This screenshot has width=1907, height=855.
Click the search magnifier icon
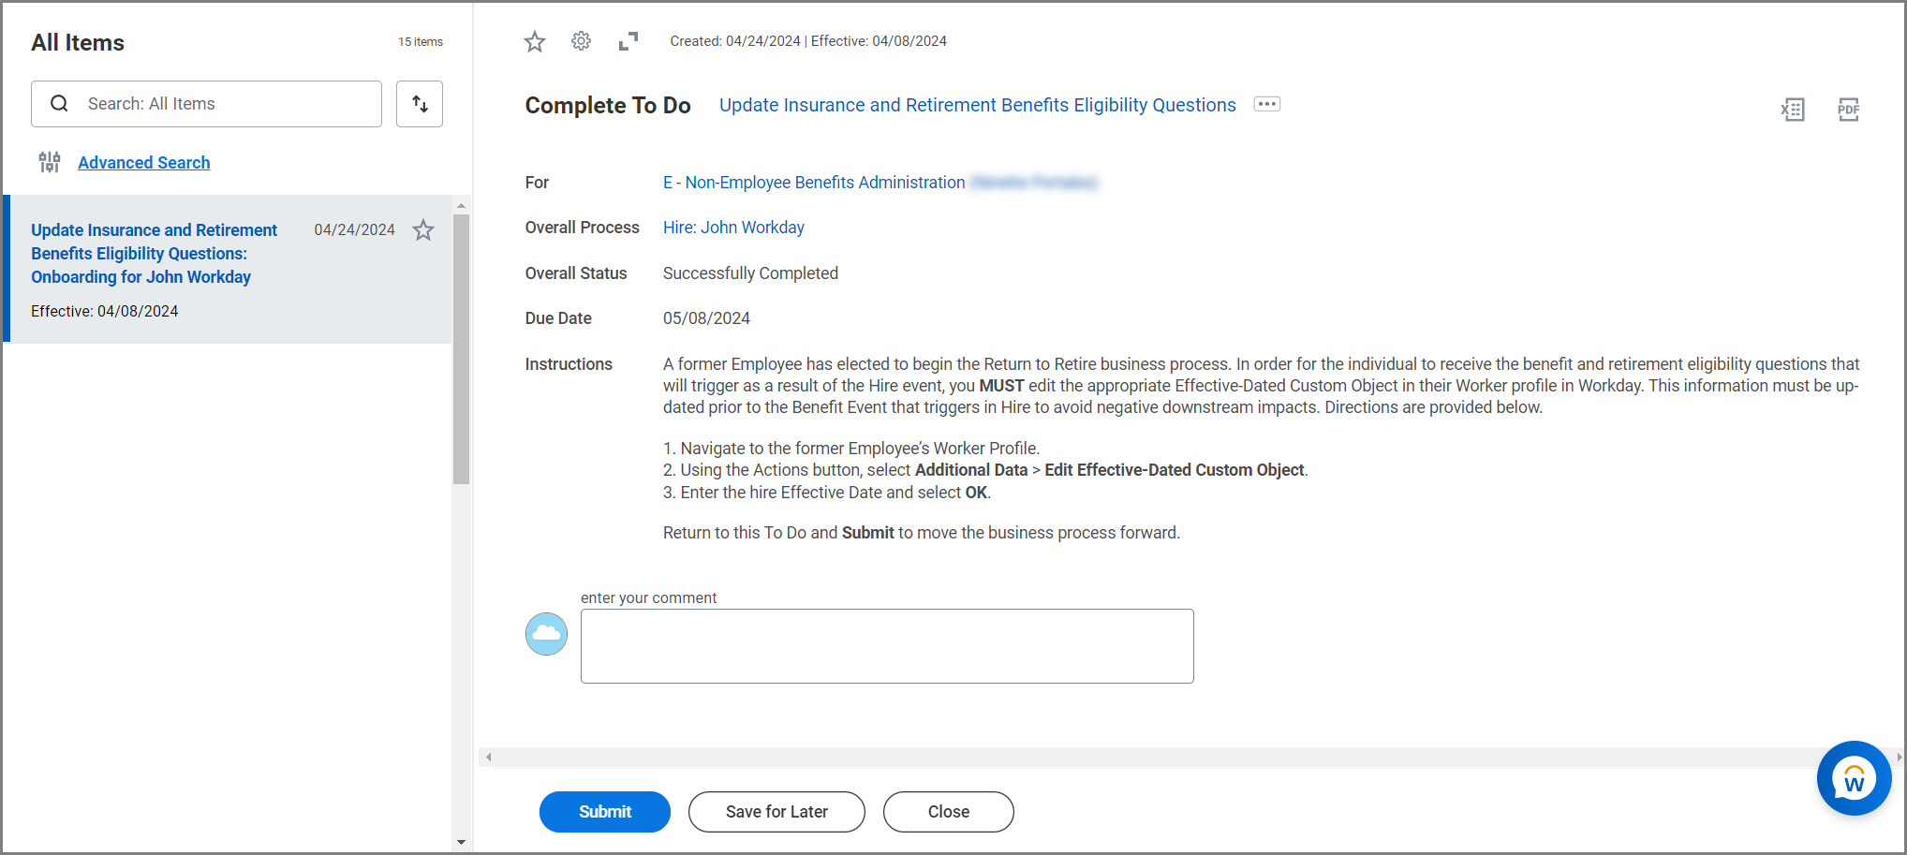click(59, 104)
